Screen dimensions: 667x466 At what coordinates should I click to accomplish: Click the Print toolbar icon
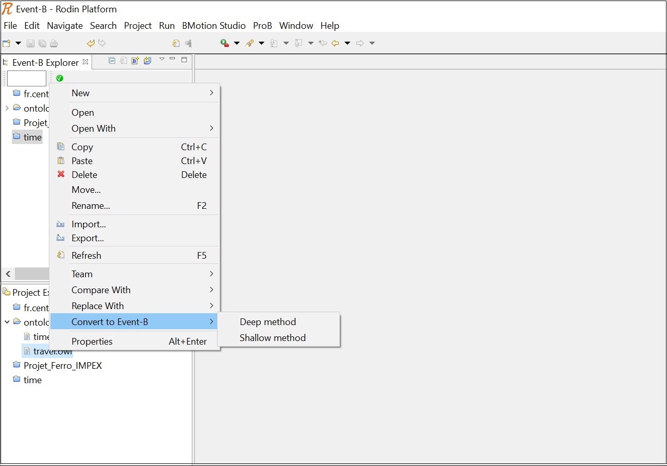(x=54, y=44)
